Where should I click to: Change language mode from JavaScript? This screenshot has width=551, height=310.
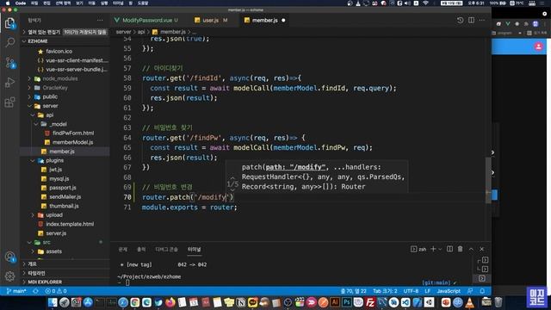pos(449,291)
